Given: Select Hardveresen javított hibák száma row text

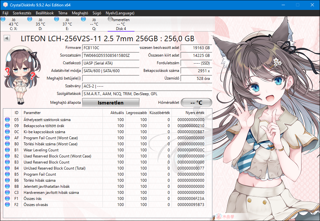Looking at the screenshot, I should [x=51, y=193].
